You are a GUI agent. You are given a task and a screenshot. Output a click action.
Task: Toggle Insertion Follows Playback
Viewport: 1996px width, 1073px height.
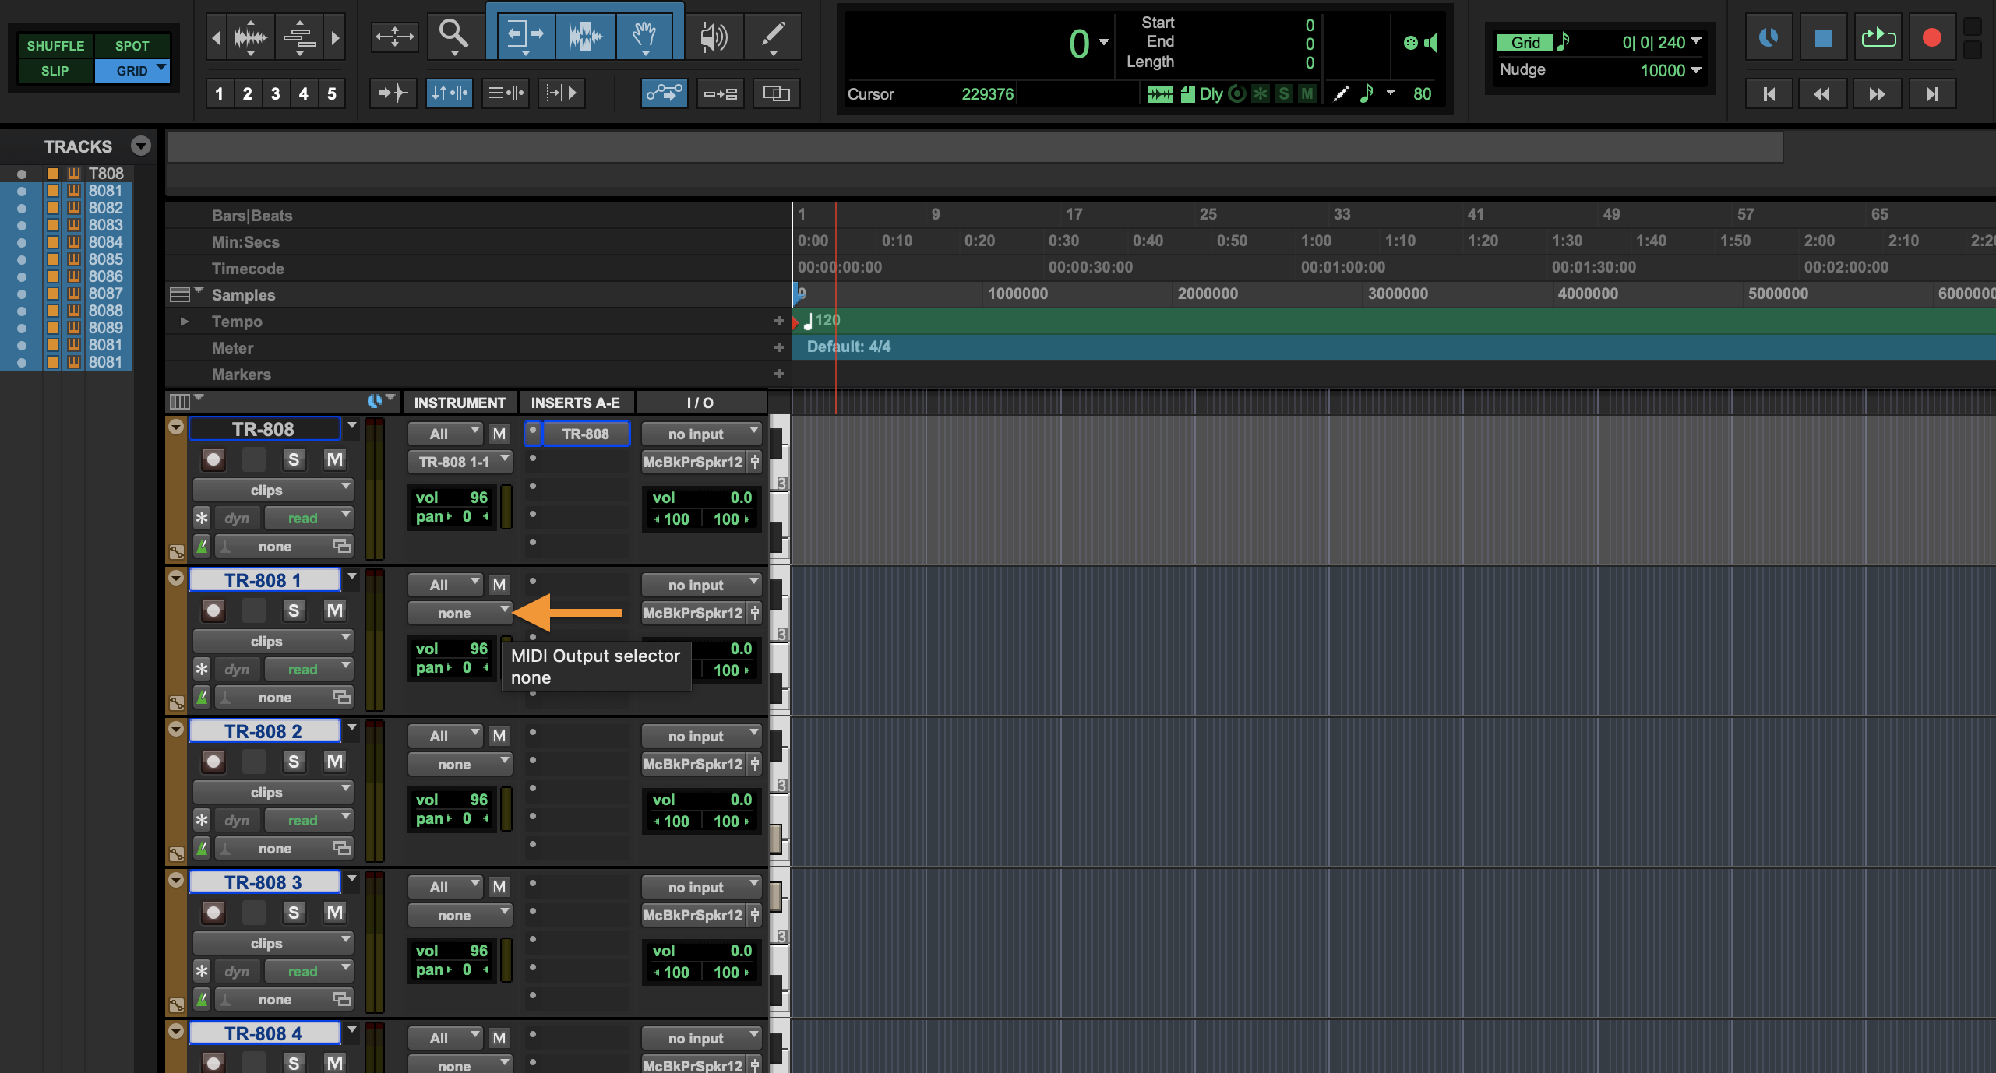click(562, 93)
